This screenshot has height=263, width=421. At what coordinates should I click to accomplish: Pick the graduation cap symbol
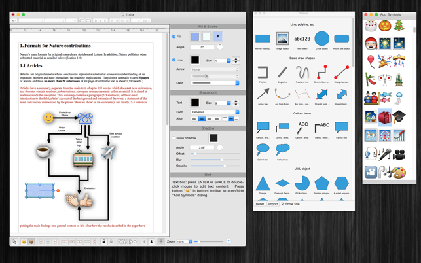[x=399, y=116]
